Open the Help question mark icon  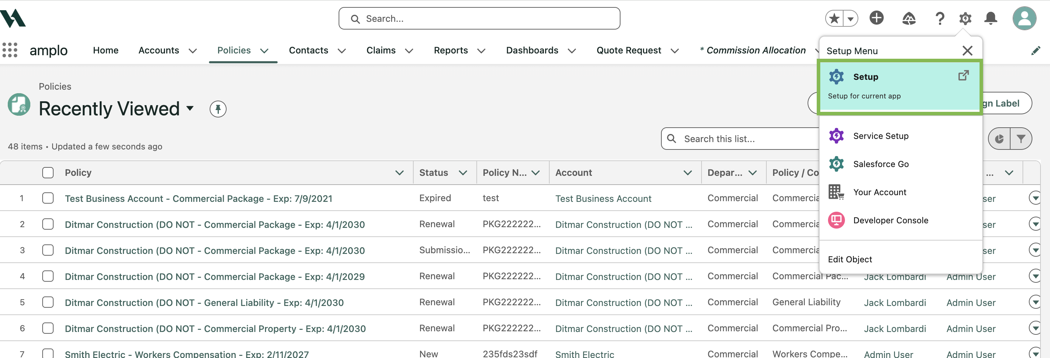point(939,18)
